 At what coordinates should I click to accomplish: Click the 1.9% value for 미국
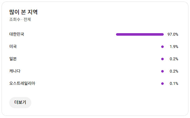[x=174, y=47]
